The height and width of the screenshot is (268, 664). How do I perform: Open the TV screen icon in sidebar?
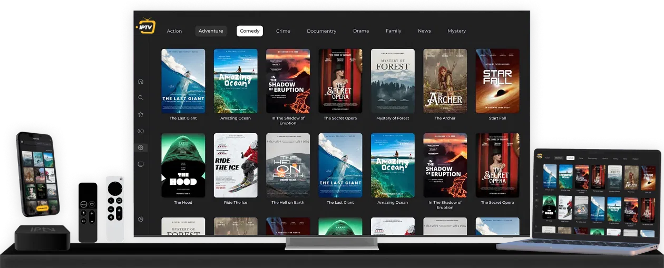(141, 164)
